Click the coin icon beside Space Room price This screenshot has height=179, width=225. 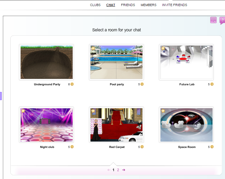(212, 147)
